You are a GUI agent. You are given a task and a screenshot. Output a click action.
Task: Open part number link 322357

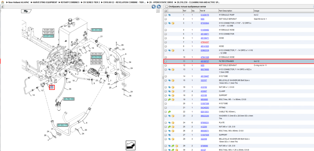(x=204, y=80)
